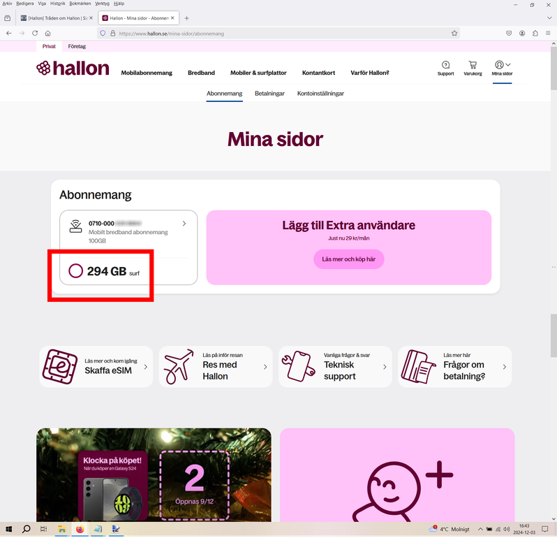Open Teknisk support chevron
557x559 pixels.
click(x=385, y=366)
